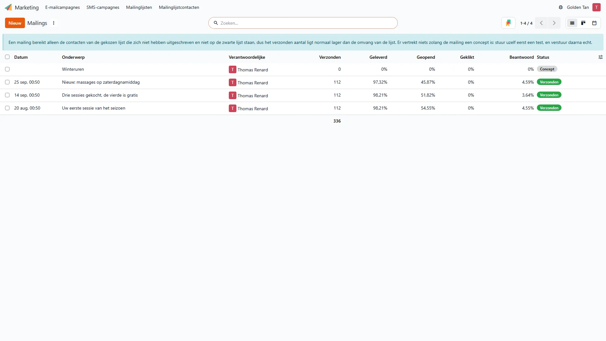
Task: Click Verzonden badge in 25 sep row
Action: click(549, 82)
